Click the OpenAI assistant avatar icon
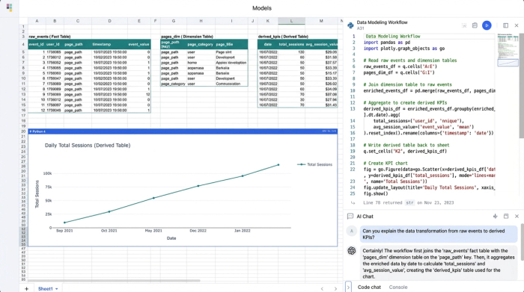Viewport: 524px width, 292px height. click(x=352, y=251)
